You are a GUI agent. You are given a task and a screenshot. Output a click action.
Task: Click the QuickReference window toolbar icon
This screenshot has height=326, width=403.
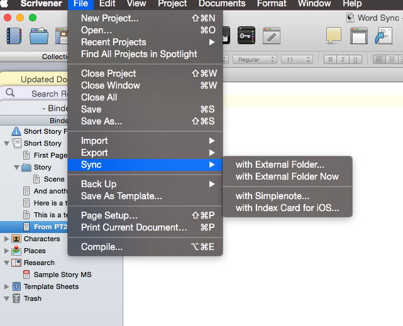pos(359,36)
